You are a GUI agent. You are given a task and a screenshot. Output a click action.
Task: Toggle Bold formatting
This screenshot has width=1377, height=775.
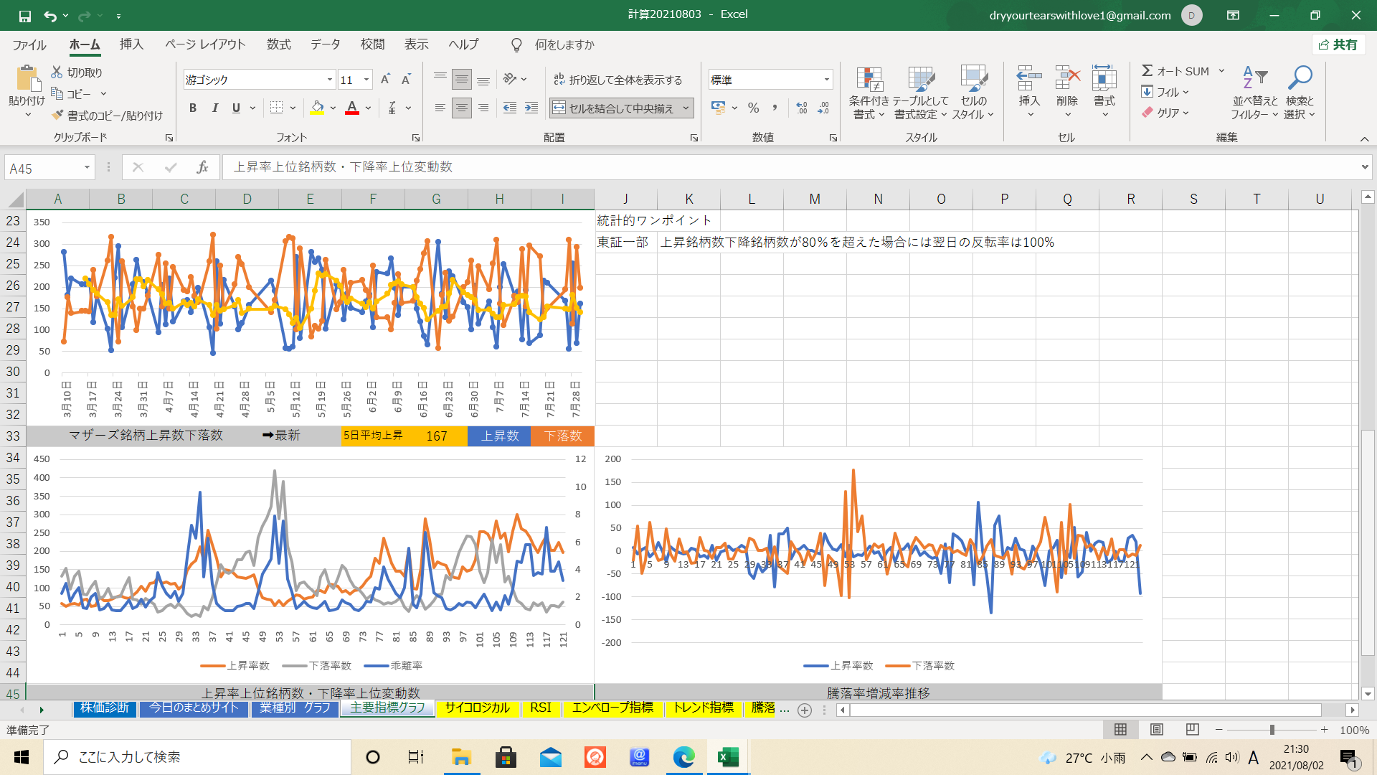pyautogui.click(x=192, y=108)
